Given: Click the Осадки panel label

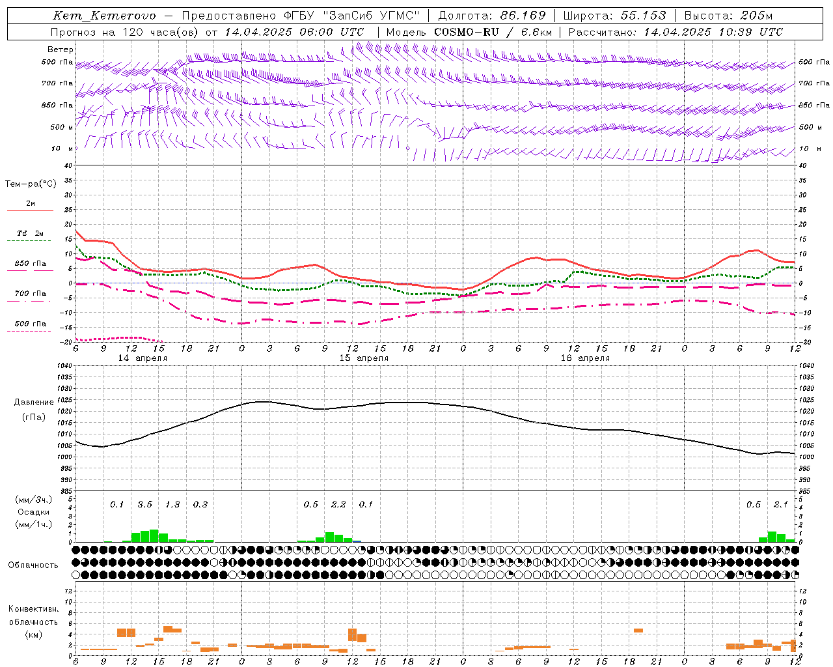Looking at the screenshot, I should click(33, 512).
